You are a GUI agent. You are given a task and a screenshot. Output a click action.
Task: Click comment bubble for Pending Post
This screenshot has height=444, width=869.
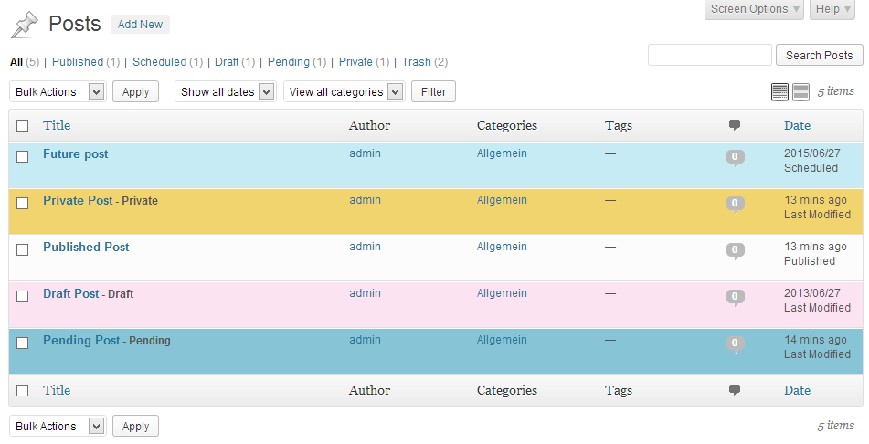[x=736, y=344]
